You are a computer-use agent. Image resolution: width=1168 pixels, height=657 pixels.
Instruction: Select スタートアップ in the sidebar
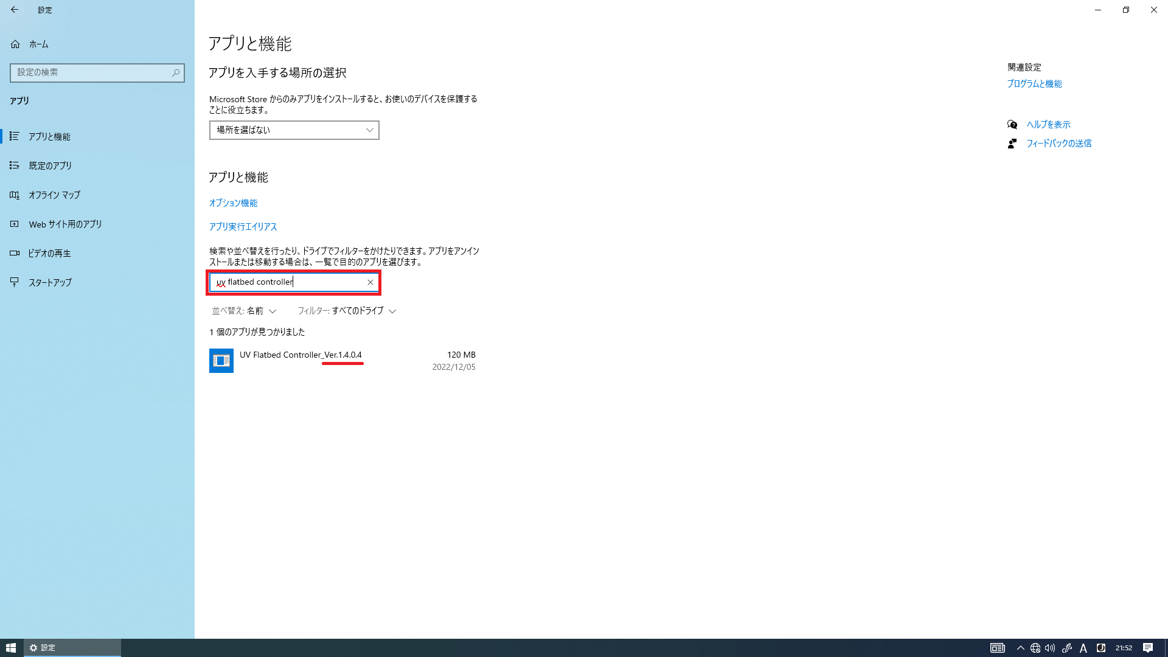[50, 283]
